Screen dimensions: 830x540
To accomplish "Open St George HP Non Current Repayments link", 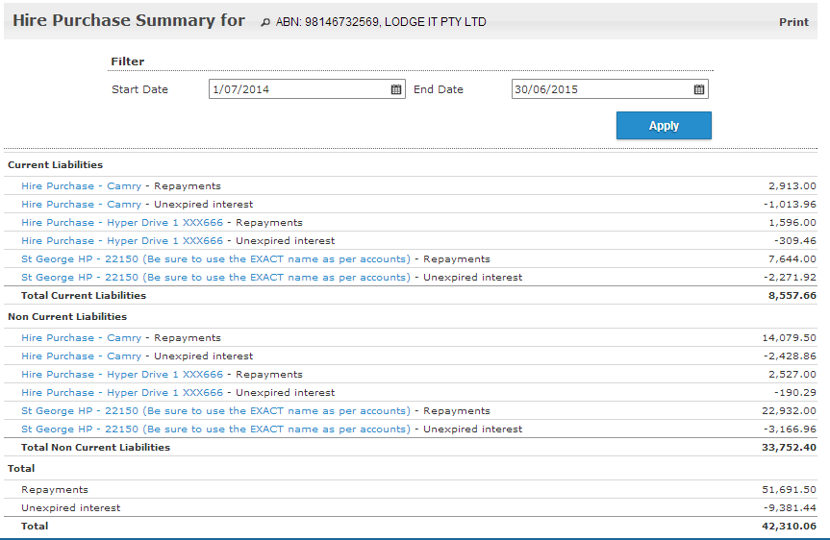I will pos(216,411).
